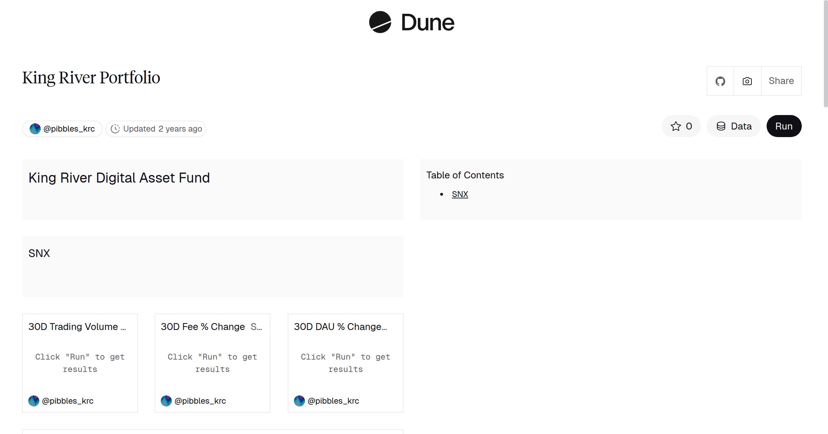Click the Dune wordmark text

(x=427, y=23)
